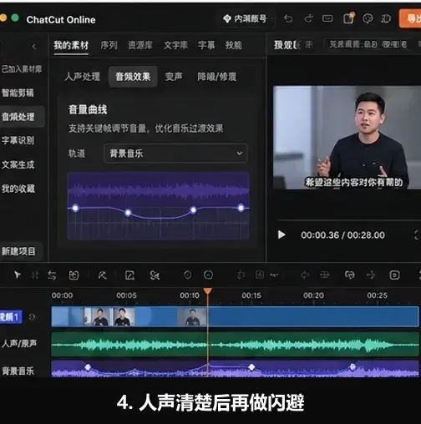Click the scissors cut icon in timeline toolbar
The height and width of the screenshot is (424, 421).
(155, 275)
